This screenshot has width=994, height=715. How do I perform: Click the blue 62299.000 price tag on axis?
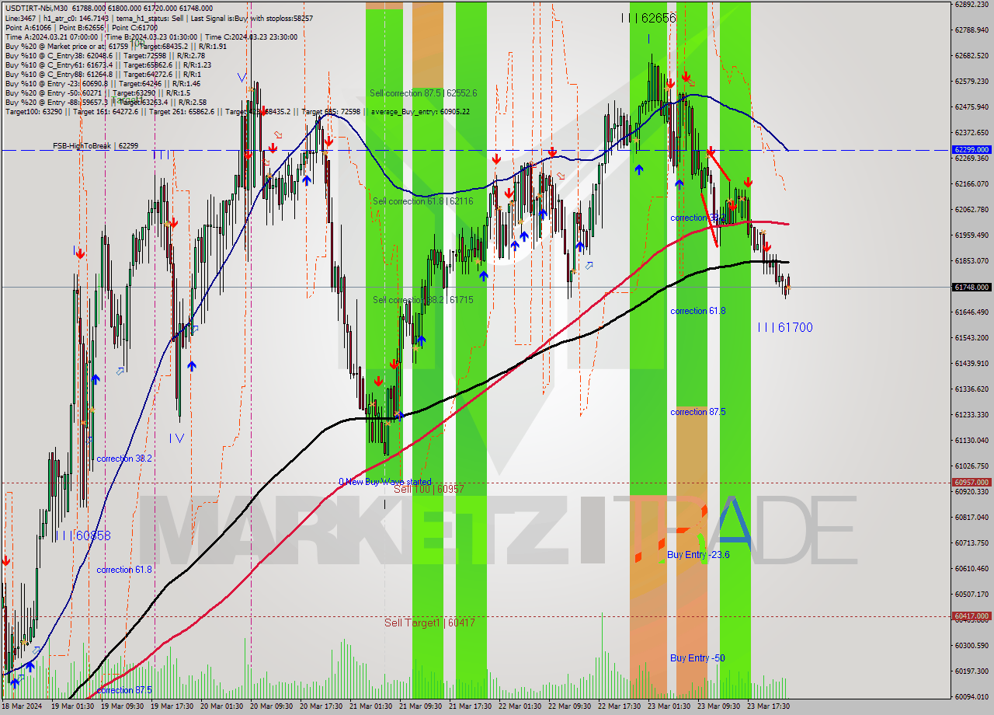[x=971, y=149]
